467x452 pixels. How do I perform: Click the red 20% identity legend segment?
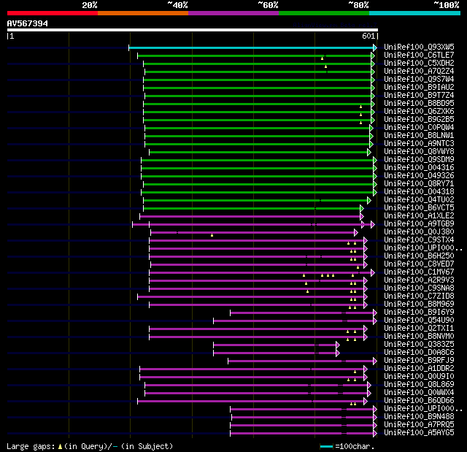tap(53, 13)
